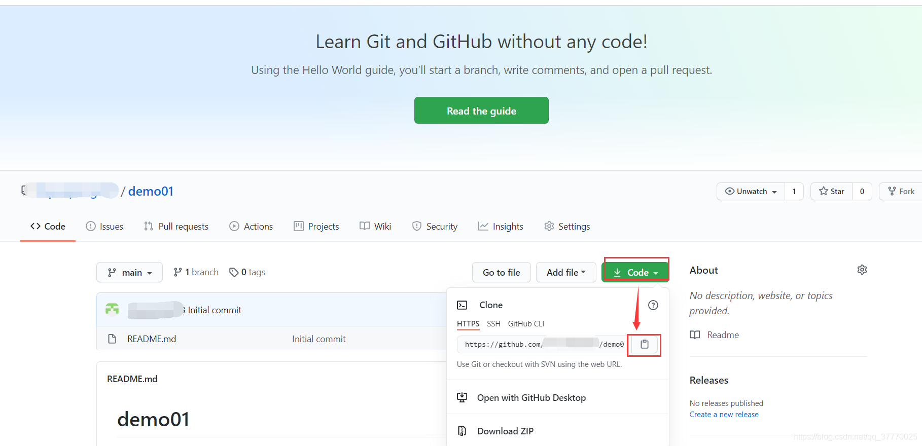
Task: Open the Security tab
Action: tap(435, 226)
